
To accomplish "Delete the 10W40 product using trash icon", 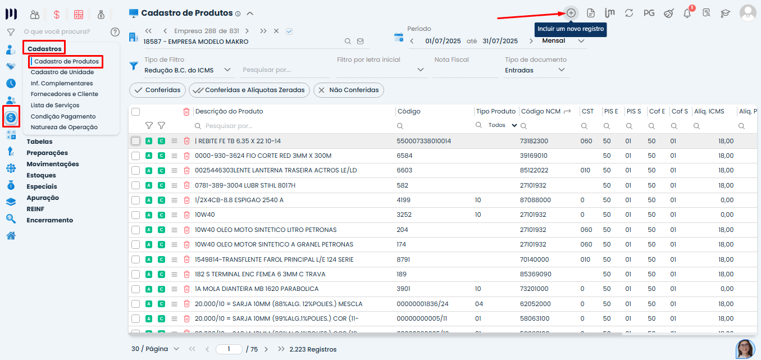I will [x=186, y=215].
